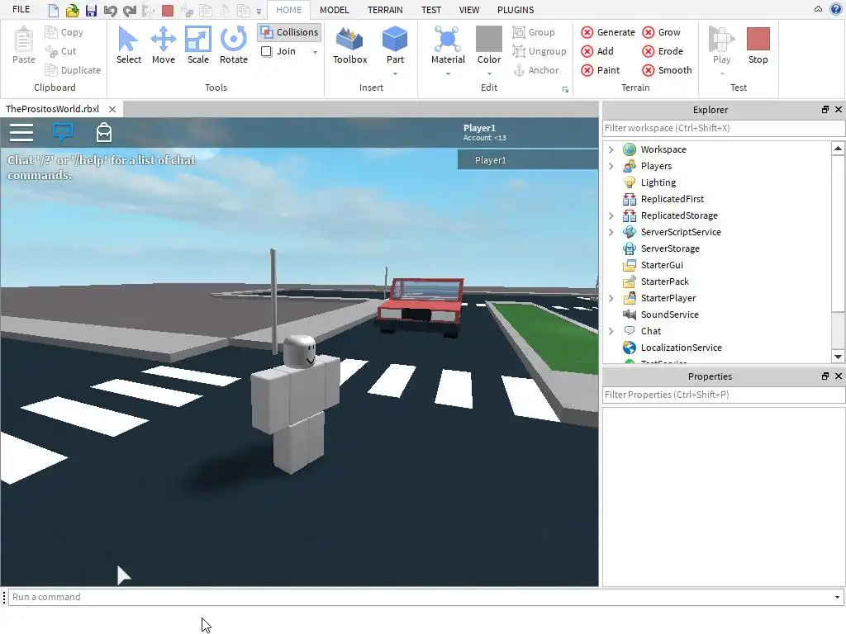Activate the Move tool
Image resolution: width=846 pixels, height=634 pixels.
tap(163, 45)
